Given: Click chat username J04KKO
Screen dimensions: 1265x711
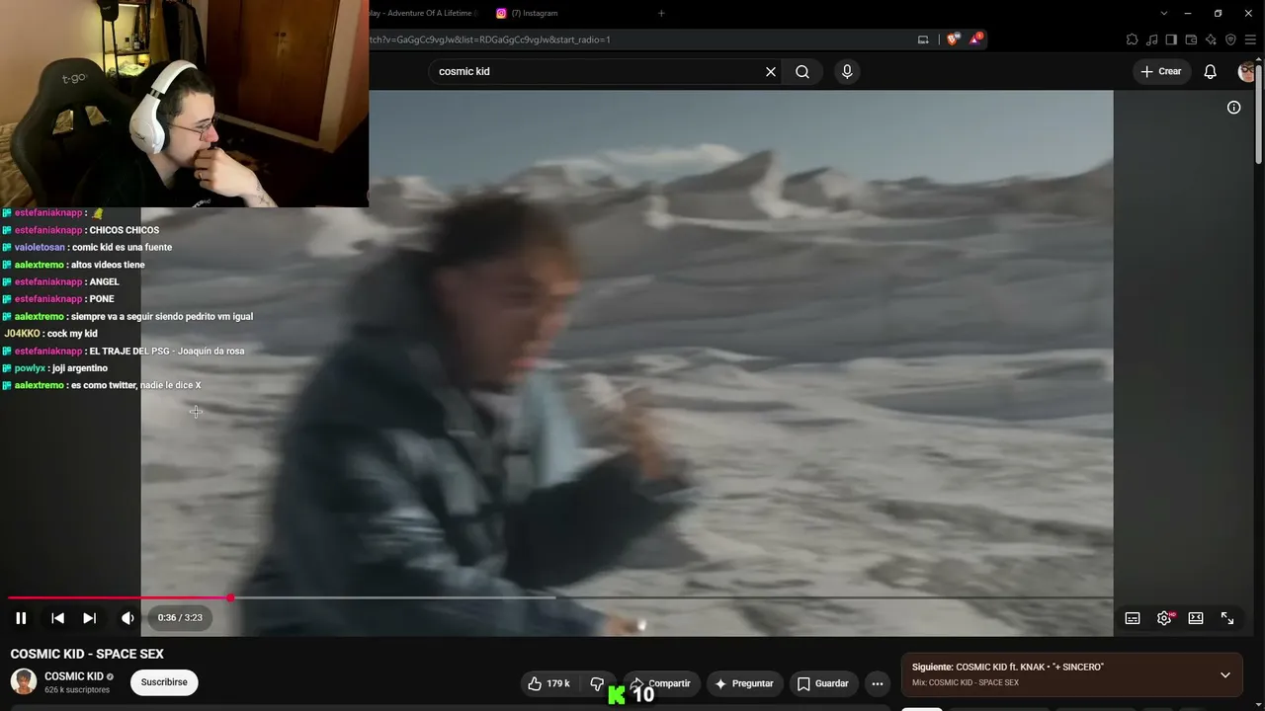Looking at the screenshot, I should (x=23, y=334).
